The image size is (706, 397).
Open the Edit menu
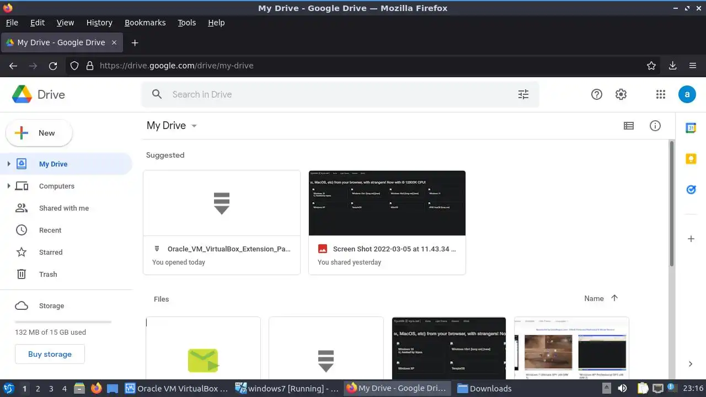tap(38, 23)
